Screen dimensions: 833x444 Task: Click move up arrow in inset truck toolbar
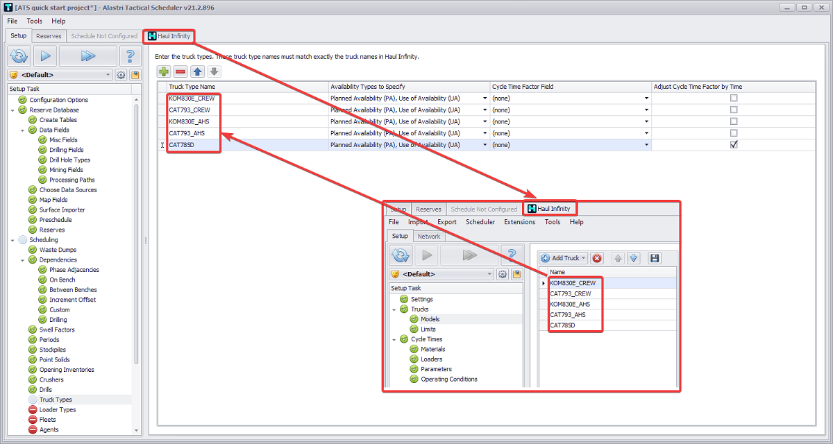[x=619, y=258]
